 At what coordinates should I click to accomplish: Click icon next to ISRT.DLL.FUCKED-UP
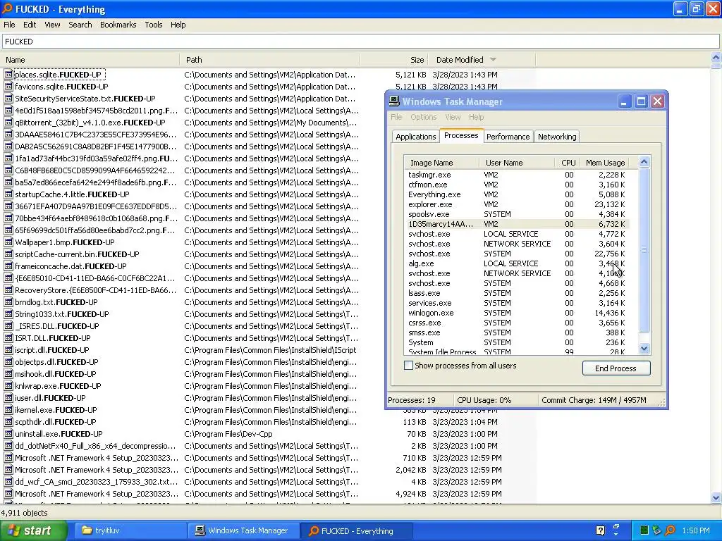[x=8, y=337]
